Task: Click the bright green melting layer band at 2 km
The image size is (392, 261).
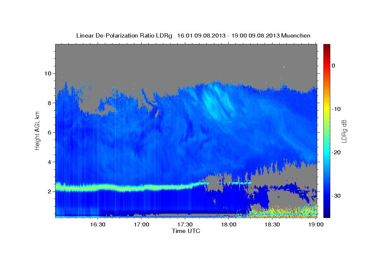Action: pos(124,188)
